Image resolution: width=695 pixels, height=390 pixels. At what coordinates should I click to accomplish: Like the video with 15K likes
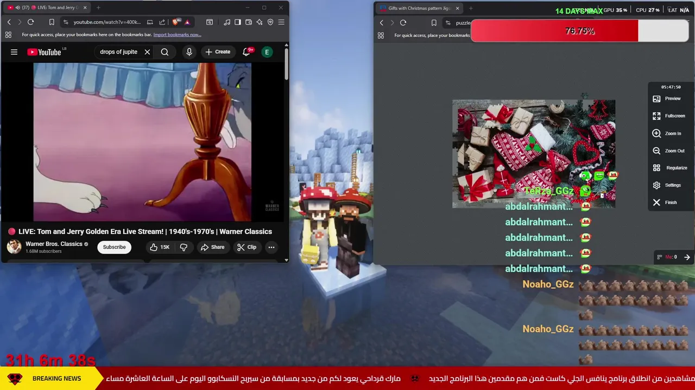tap(160, 247)
